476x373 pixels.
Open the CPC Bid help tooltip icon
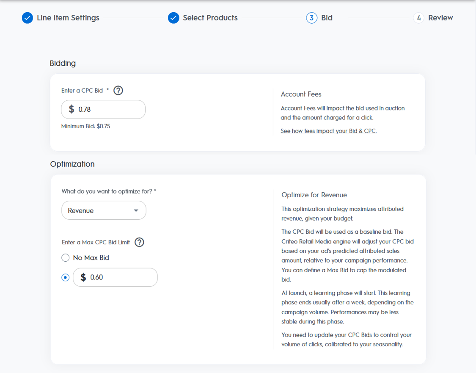point(118,91)
